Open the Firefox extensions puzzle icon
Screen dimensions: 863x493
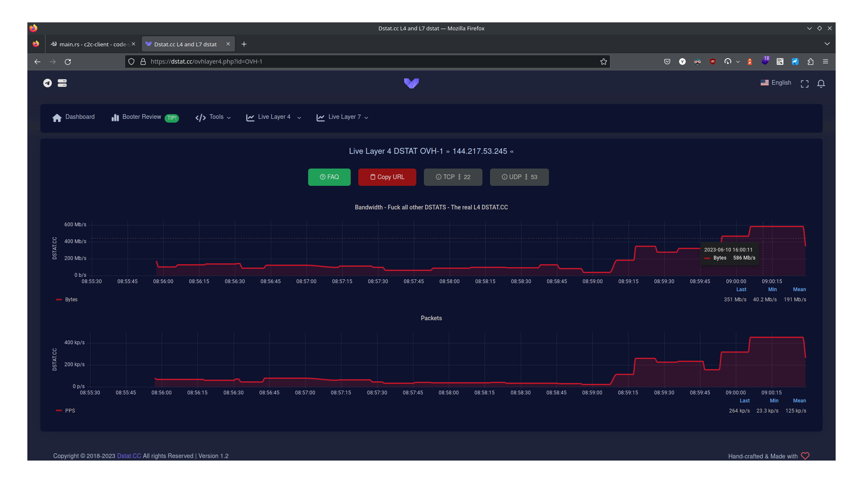pyautogui.click(x=810, y=62)
